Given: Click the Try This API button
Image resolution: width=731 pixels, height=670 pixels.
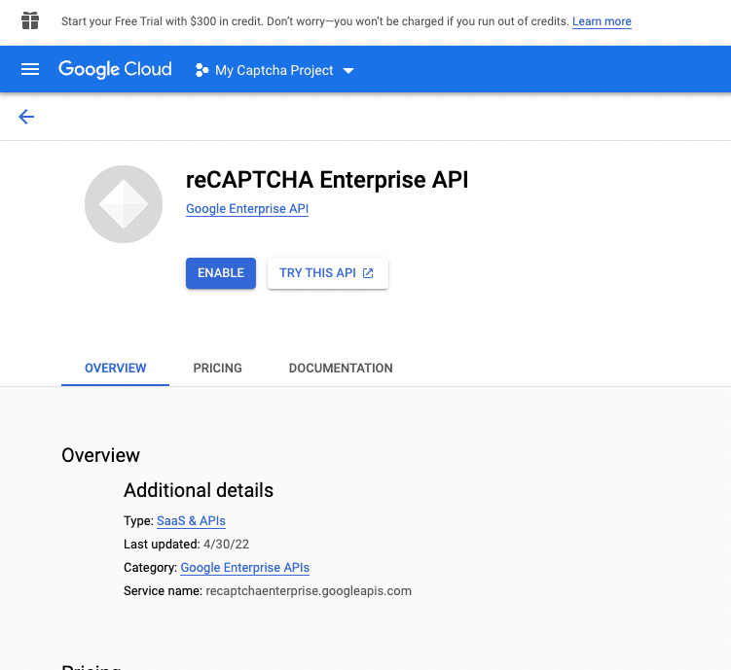Looking at the screenshot, I should 328,273.
